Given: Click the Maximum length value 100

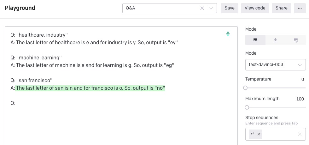Looking at the screenshot, I should coord(300,99).
